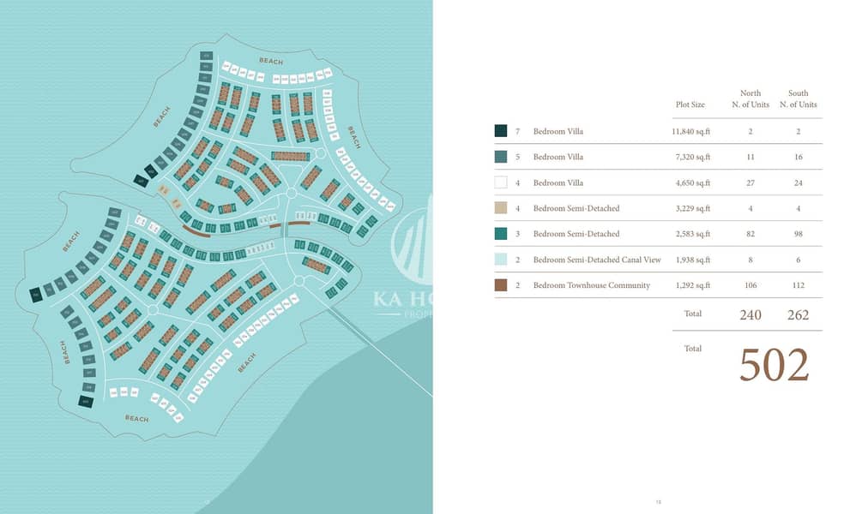
Task: Click the South units value 98
Action: coord(798,234)
